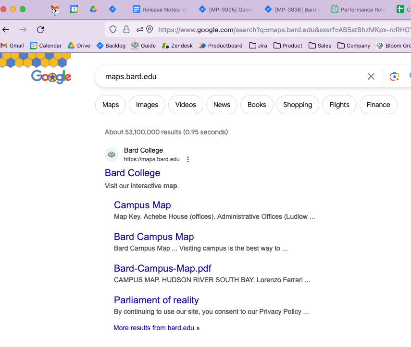
Task: Click the 'About 53,100,000 results' text
Action: 166,132
